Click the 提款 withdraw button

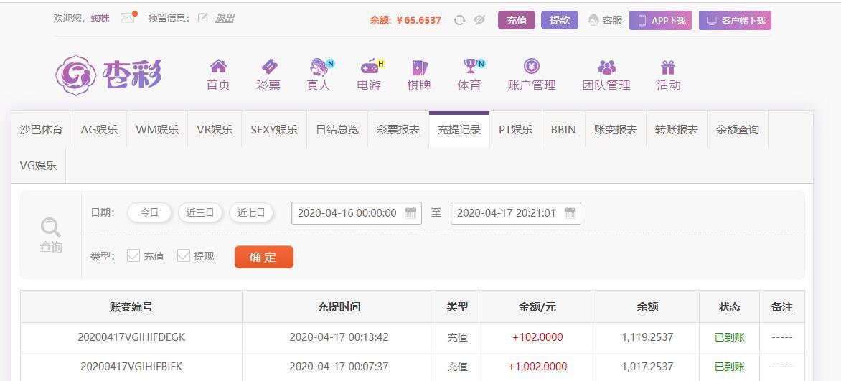coord(560,20)
